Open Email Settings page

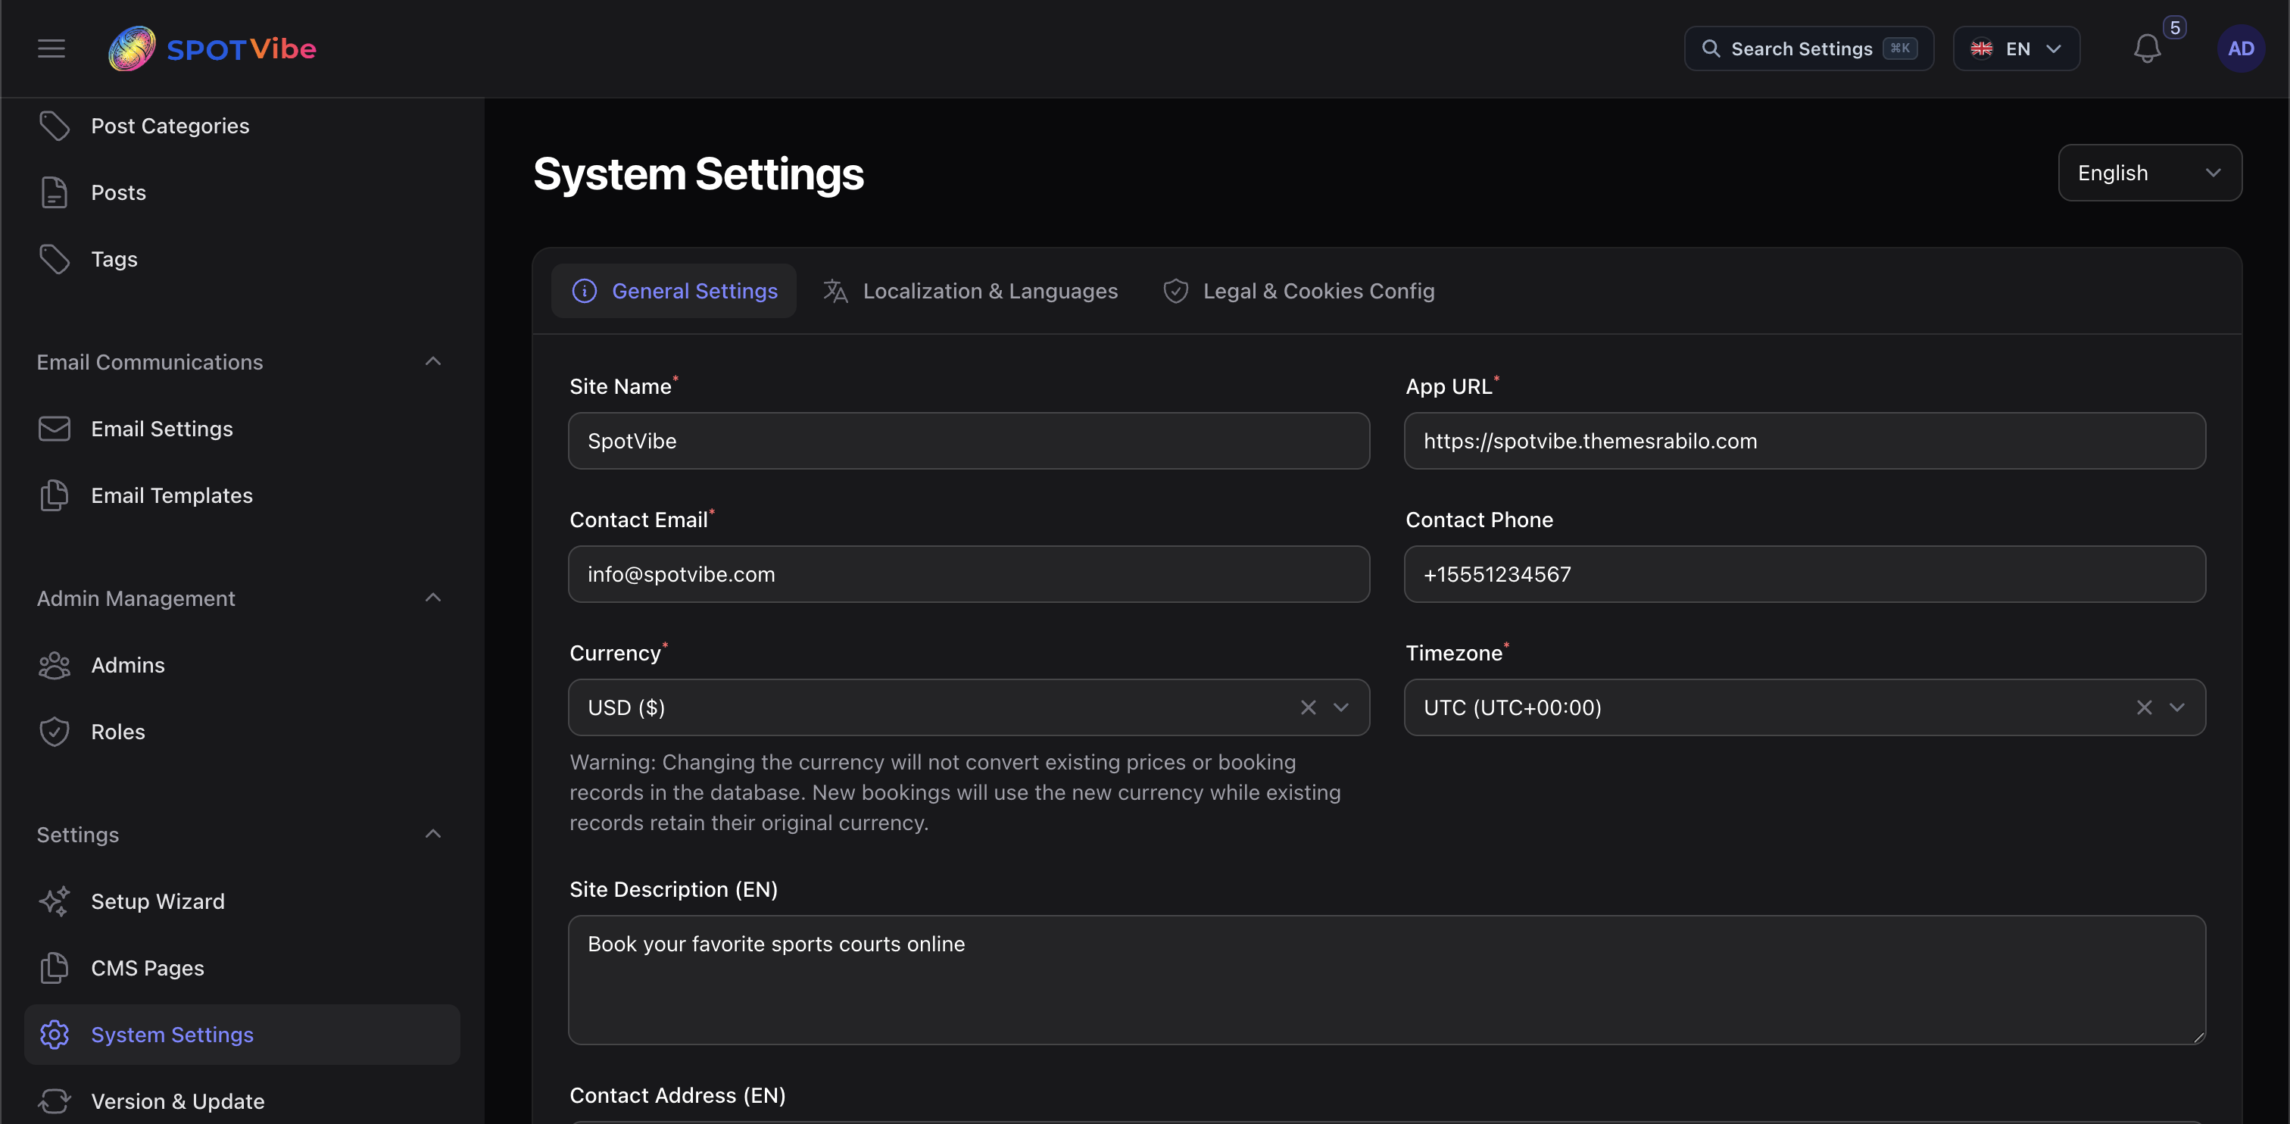pos(242,429)
